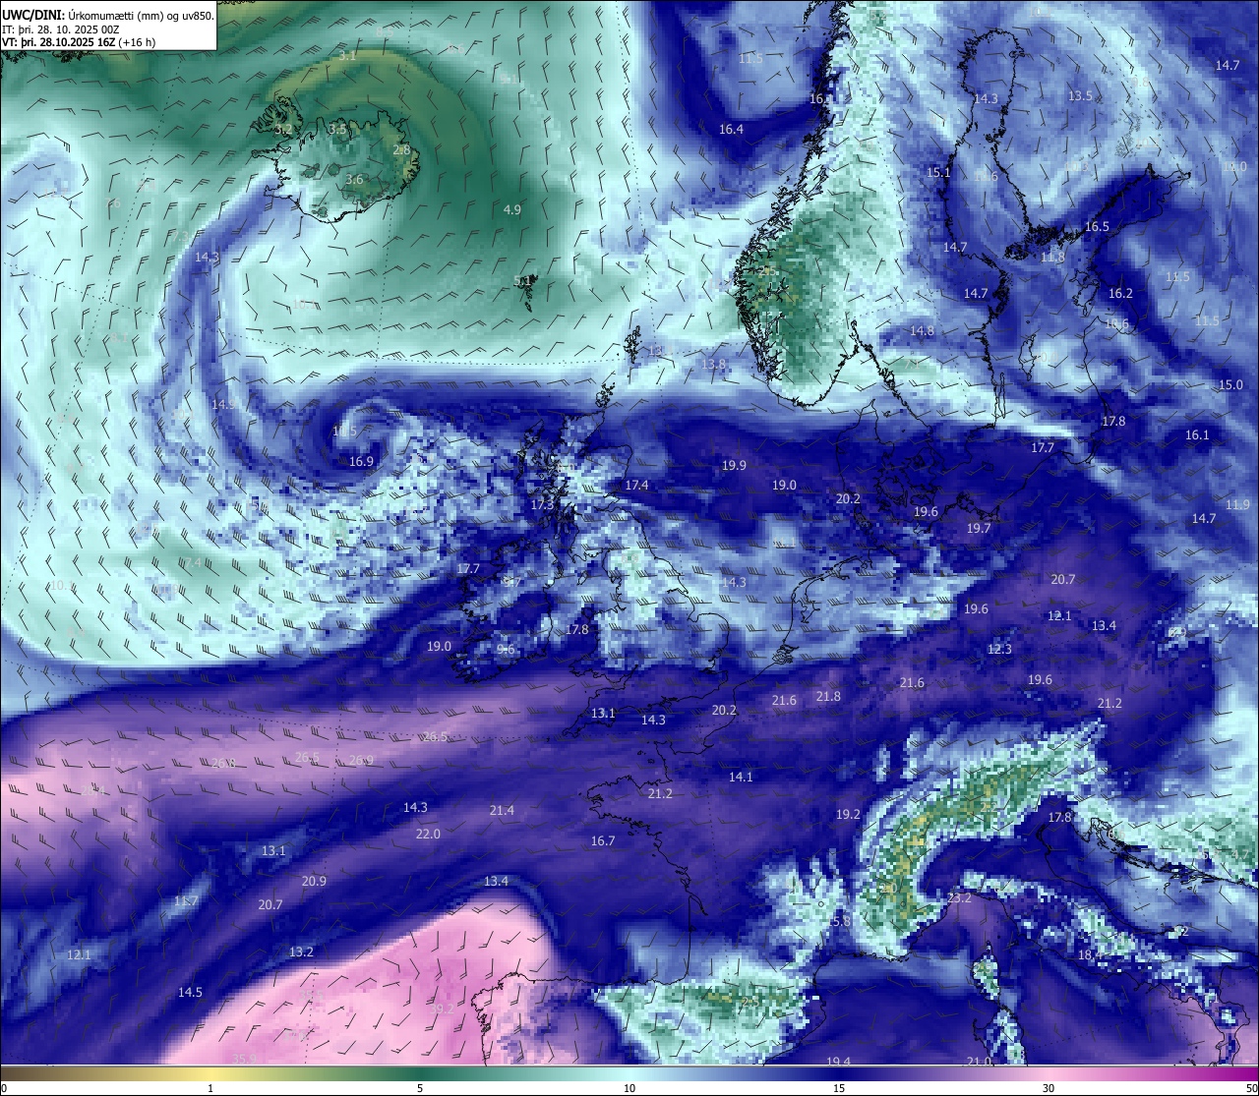Image resolution: width=1259 pixels, height=1096 pixels.
Task: Click the 'IT: þri. 28. 10. 2025 00Z' line
Action: (x=61, y=29)
